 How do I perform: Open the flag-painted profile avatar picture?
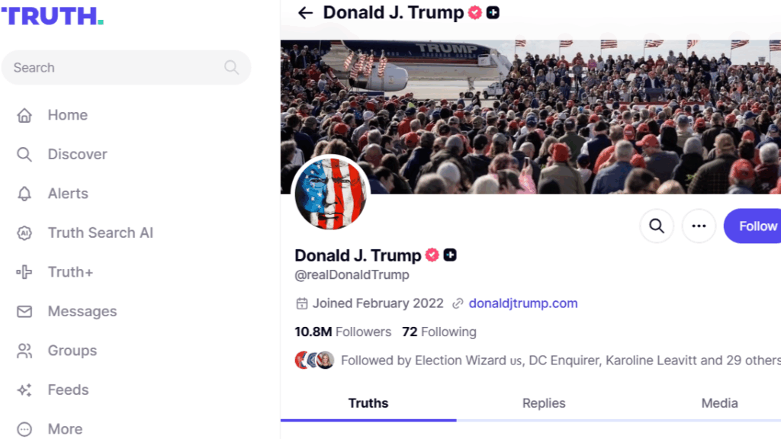click(331, 194)
